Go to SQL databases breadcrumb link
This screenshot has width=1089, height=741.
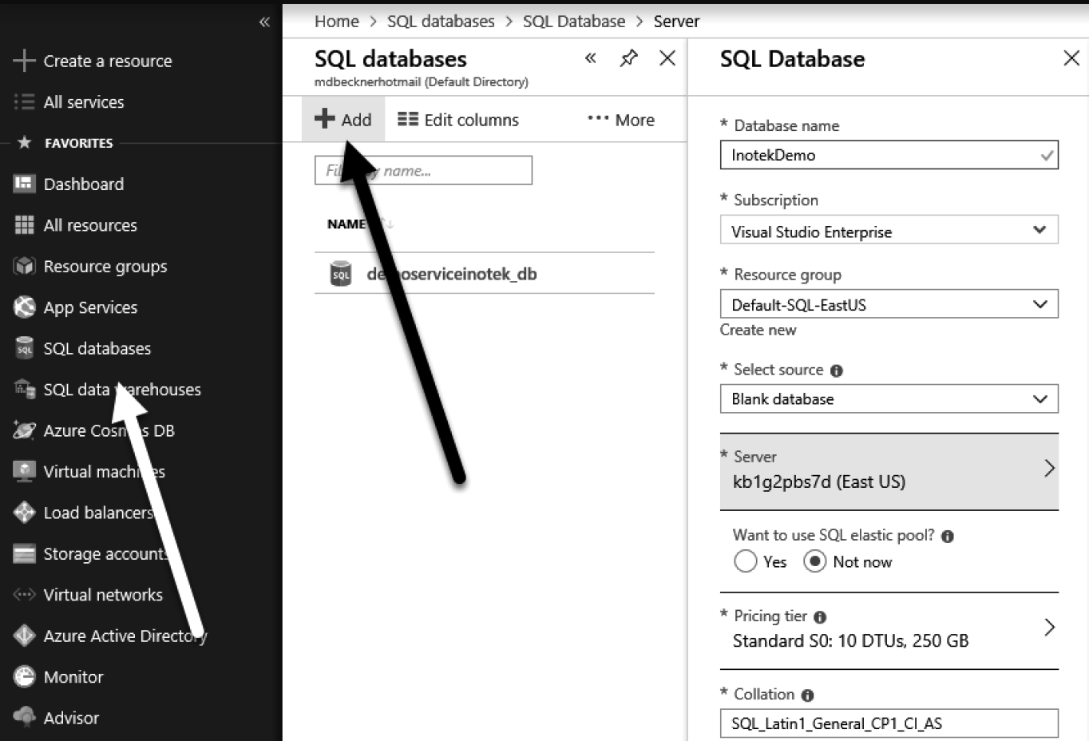point(441,22)
